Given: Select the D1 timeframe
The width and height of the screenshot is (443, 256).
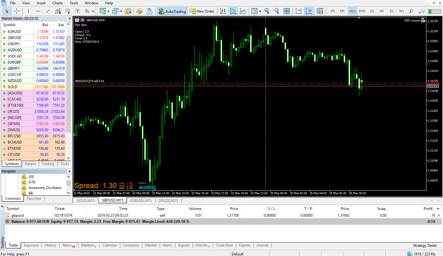Looking at the screenshot, I should point(392,11).
